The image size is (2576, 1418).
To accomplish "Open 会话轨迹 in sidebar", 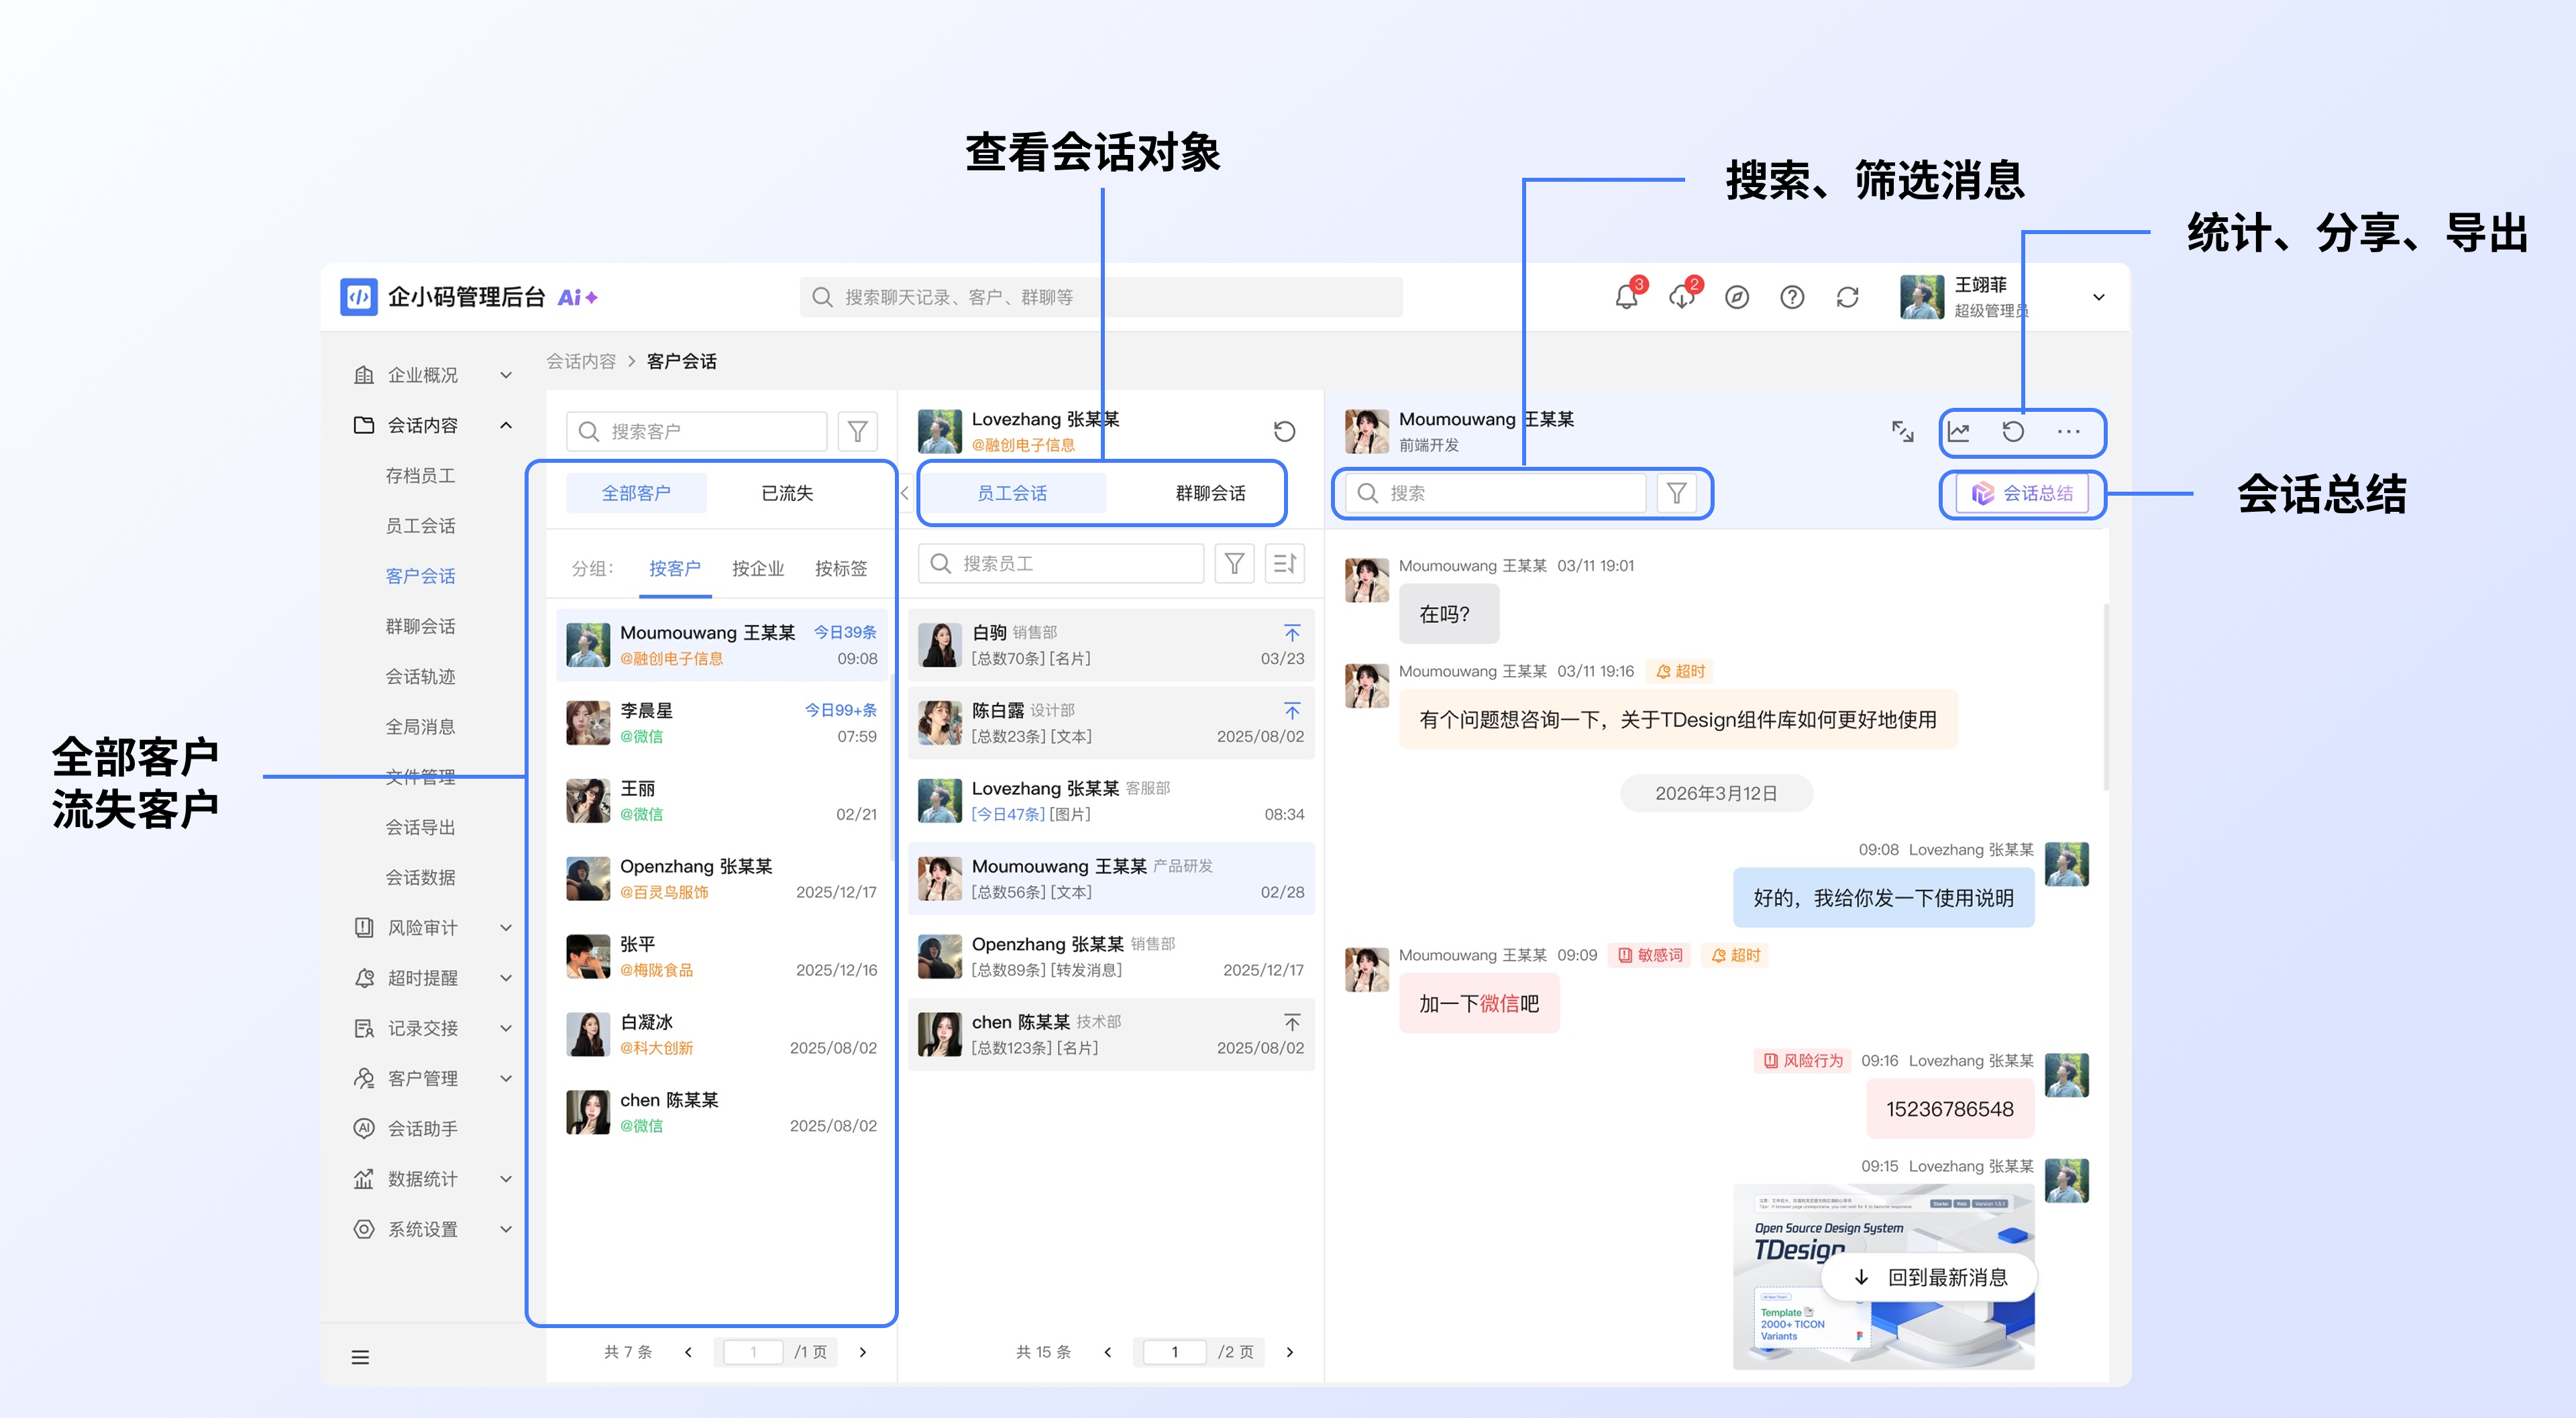I will (x=420, y=676).
